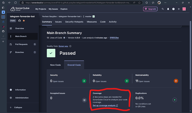Screen dimensions: 192x113
Task: Open the Code tab
Action: coord(103,22)
